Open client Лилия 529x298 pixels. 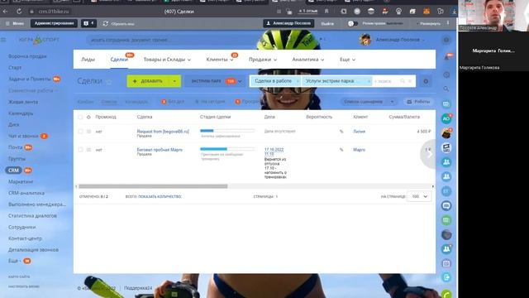[x=359, y=132]
